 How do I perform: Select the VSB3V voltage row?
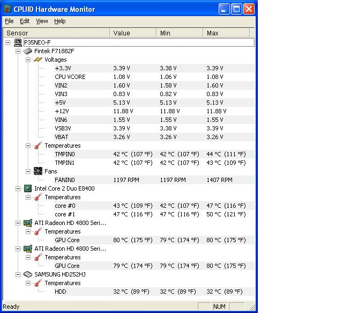click(154, 128)
